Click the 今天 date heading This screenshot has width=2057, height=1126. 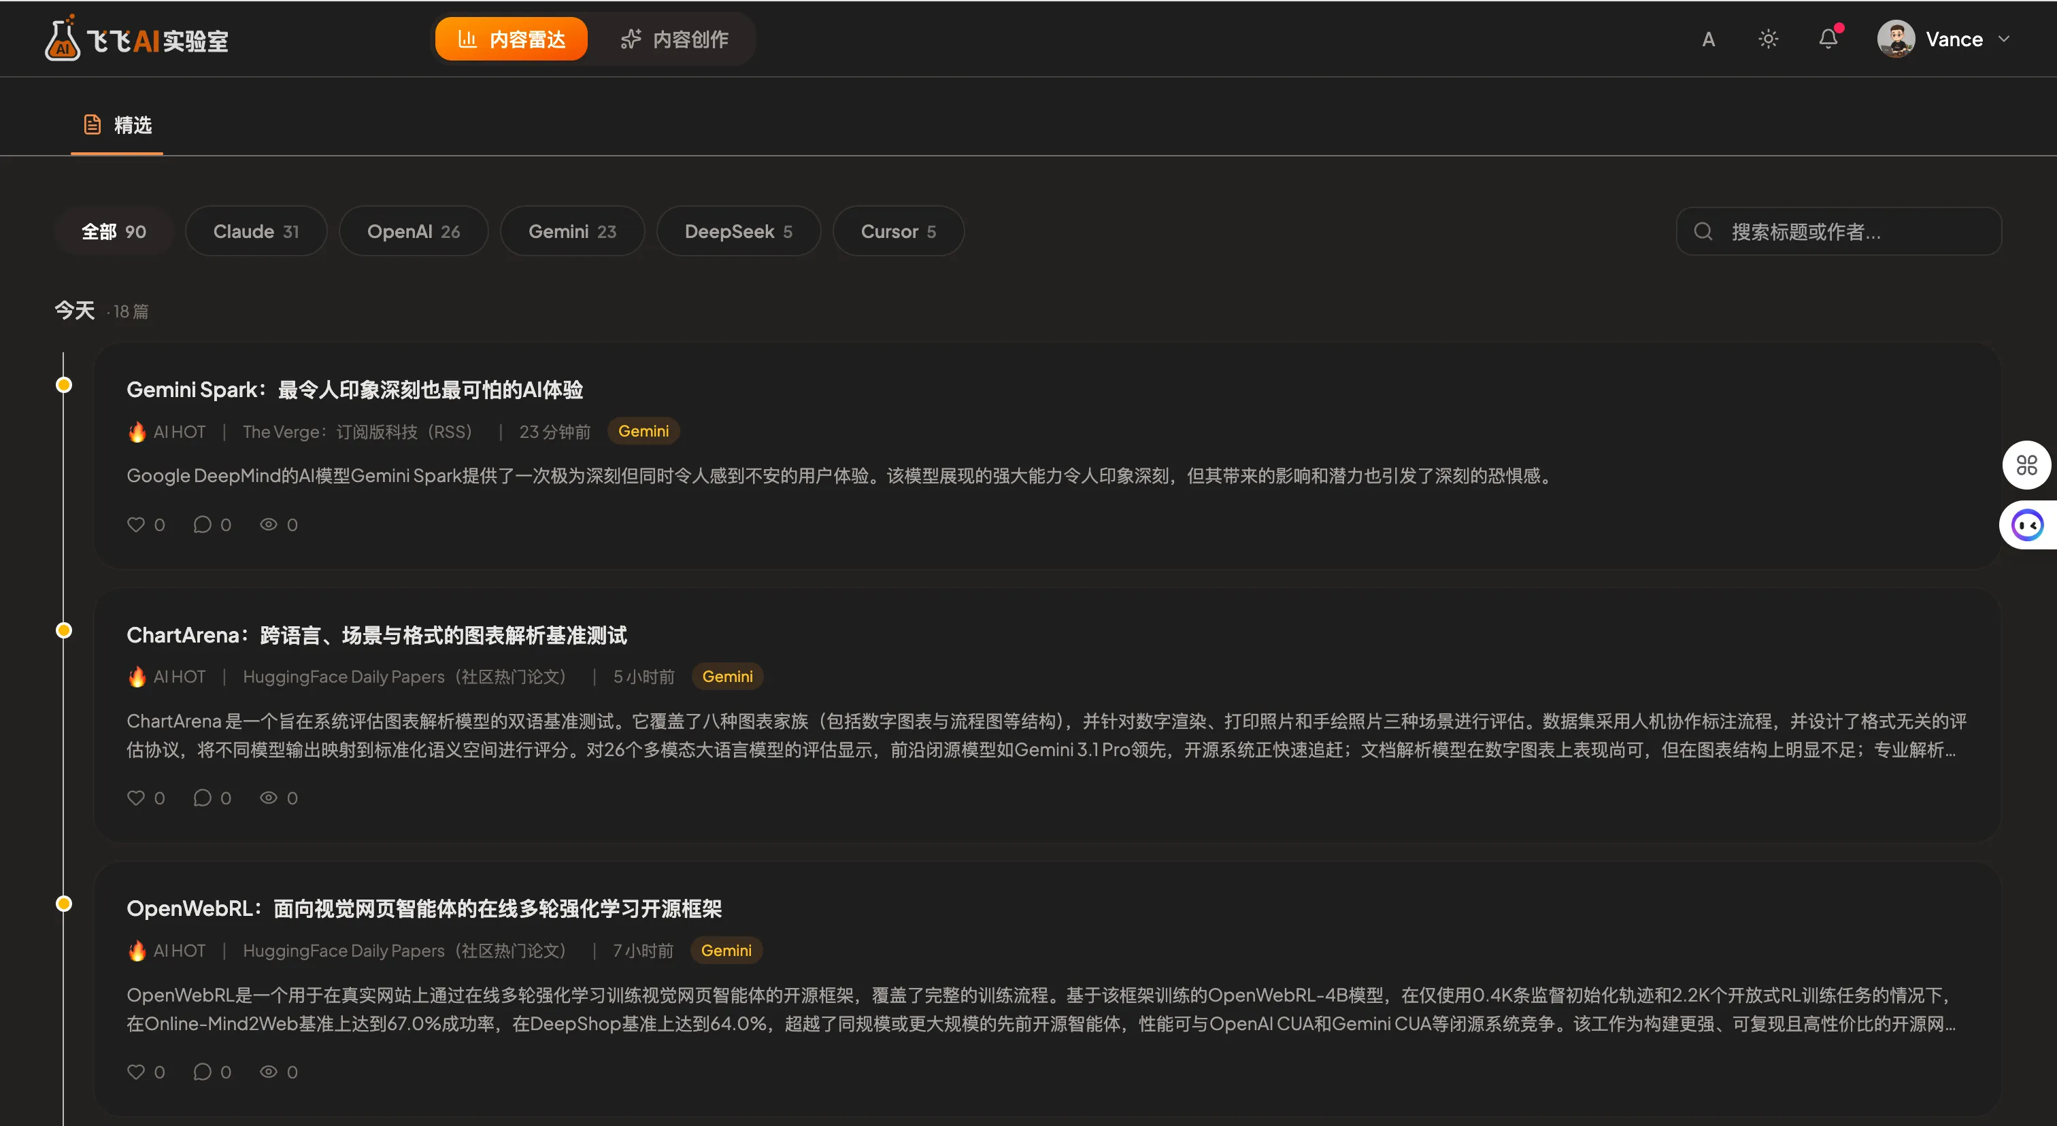74,311
